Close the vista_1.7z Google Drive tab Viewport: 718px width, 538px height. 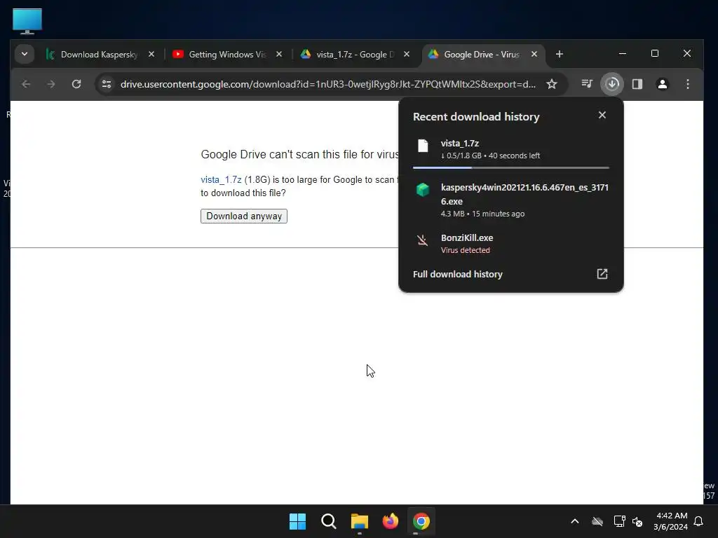point(407,54)
